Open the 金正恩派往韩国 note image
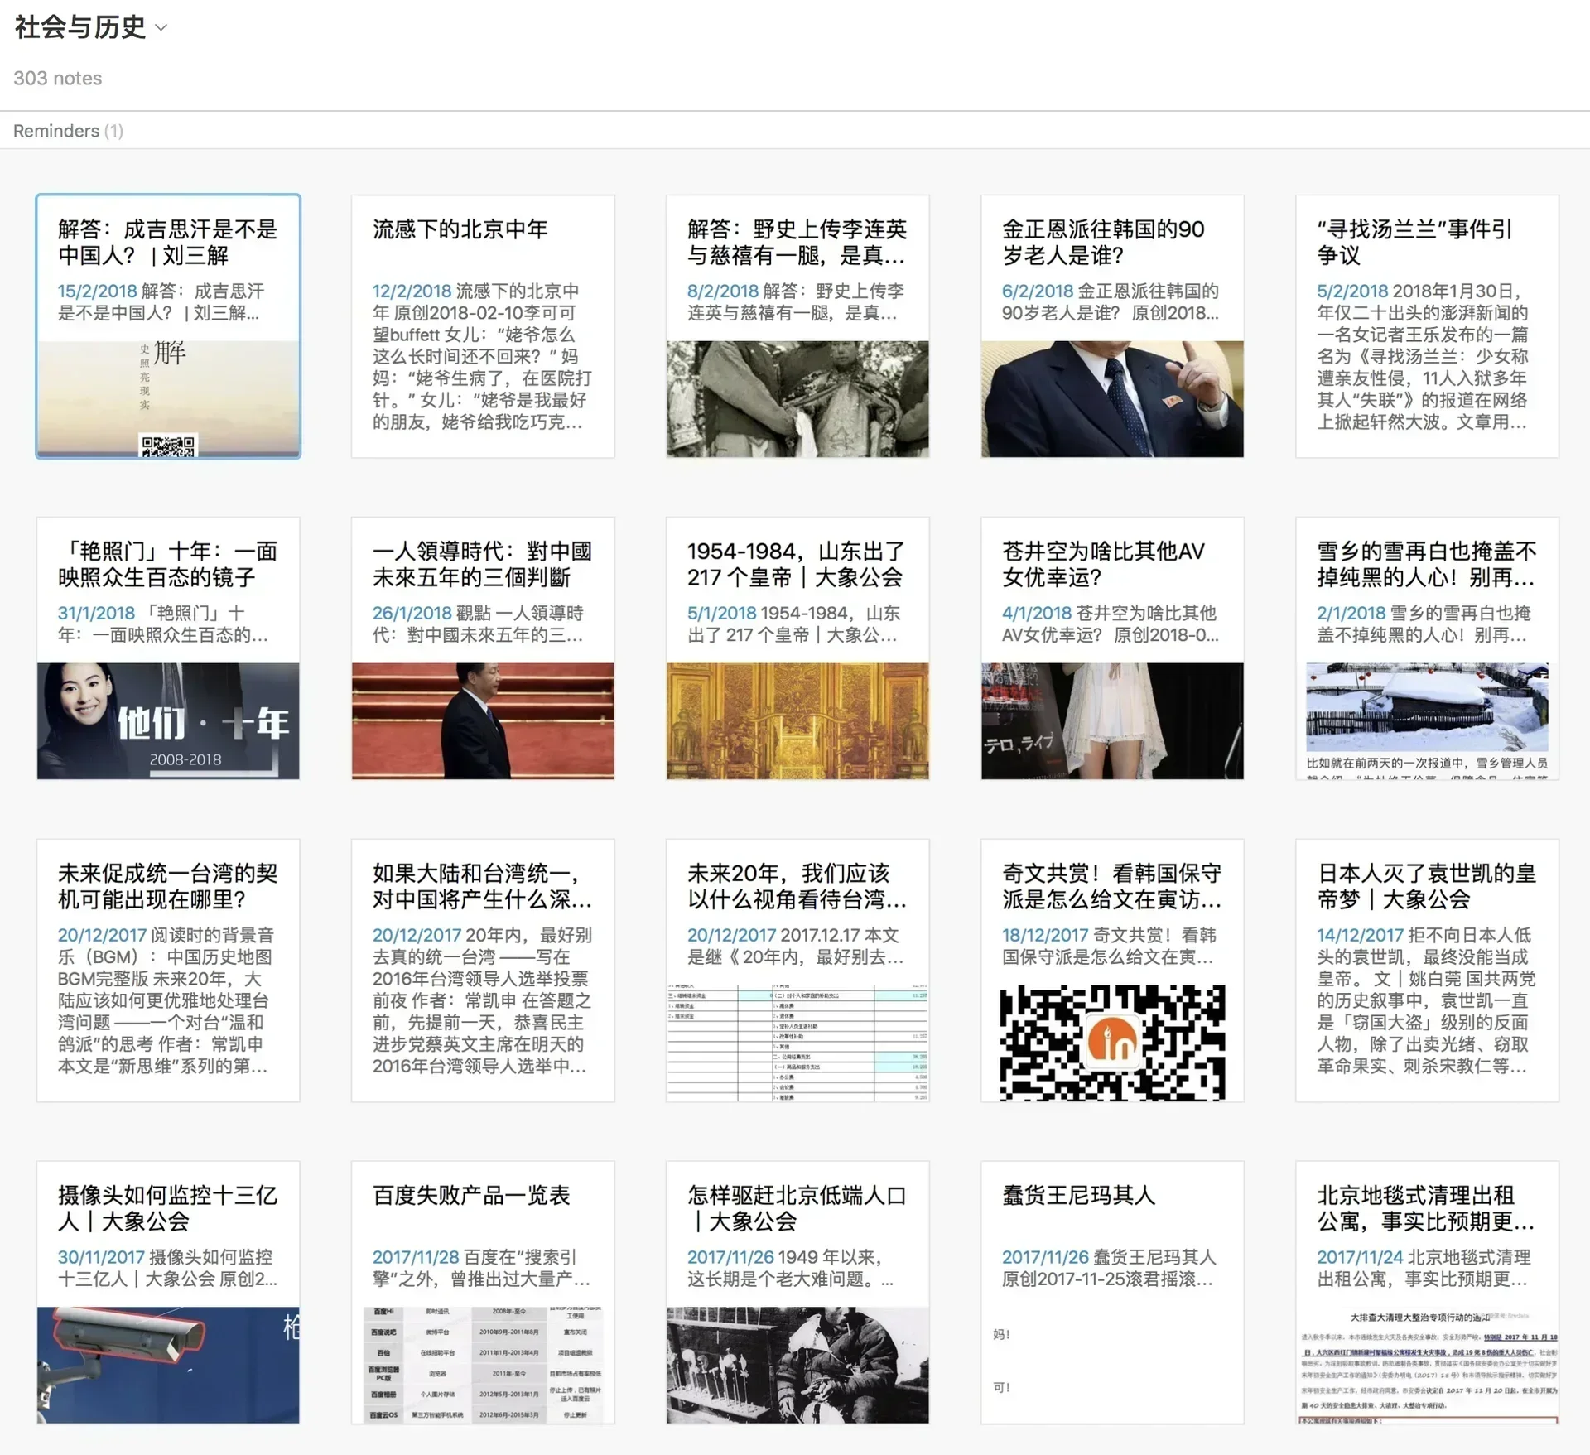 (x=1111, y=398)
